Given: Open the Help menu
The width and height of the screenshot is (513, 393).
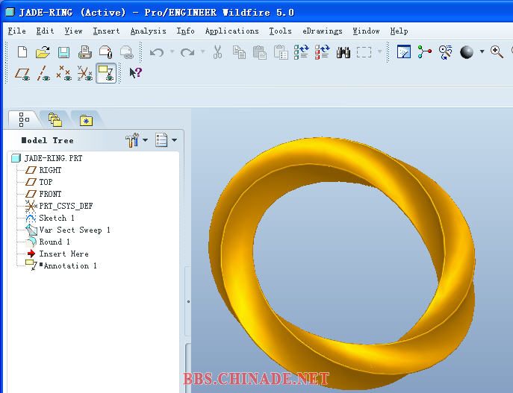Looking at the screenshot, I should (x=399, y=31).
